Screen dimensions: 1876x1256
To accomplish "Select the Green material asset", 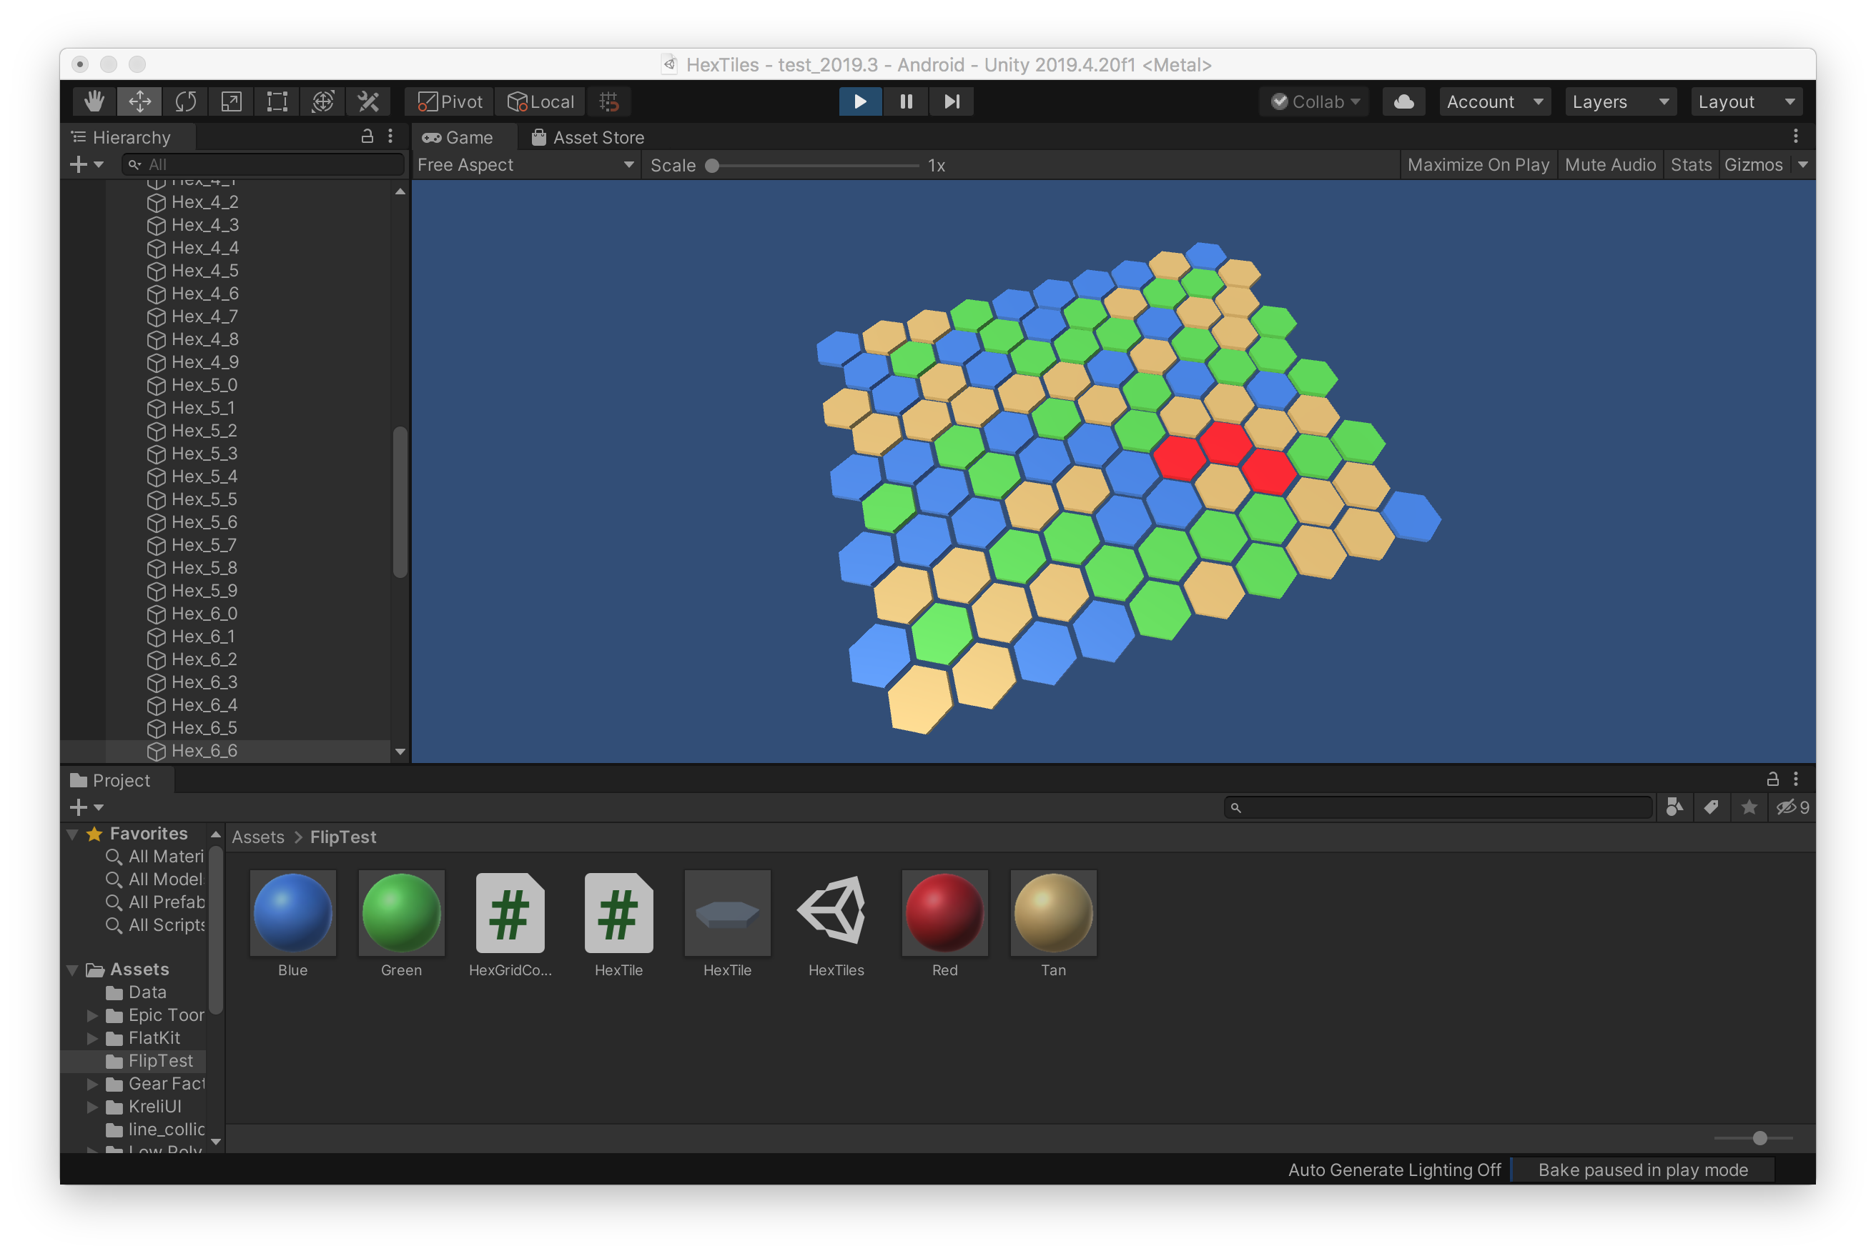I will point(402,924).
